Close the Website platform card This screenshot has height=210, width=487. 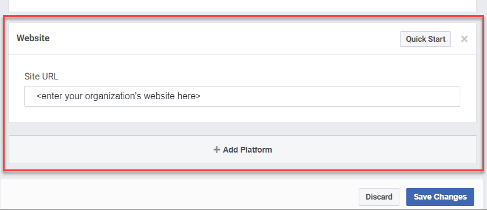pyautogui.click(x=464, y=39)
